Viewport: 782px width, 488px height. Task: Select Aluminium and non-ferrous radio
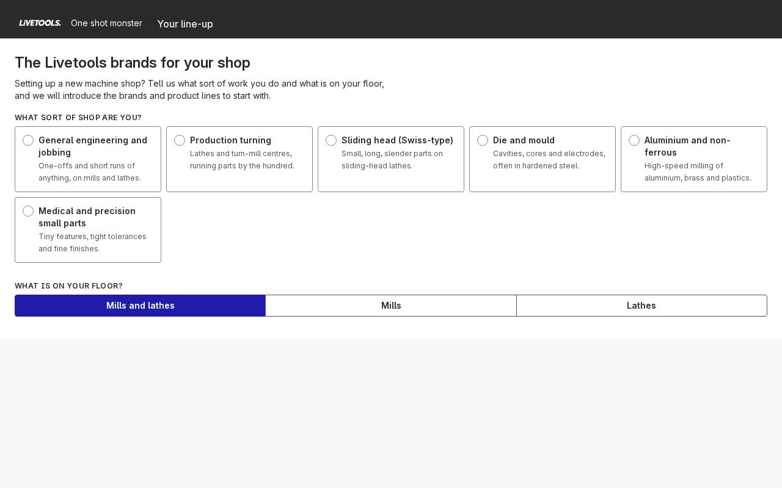point(634,140)
